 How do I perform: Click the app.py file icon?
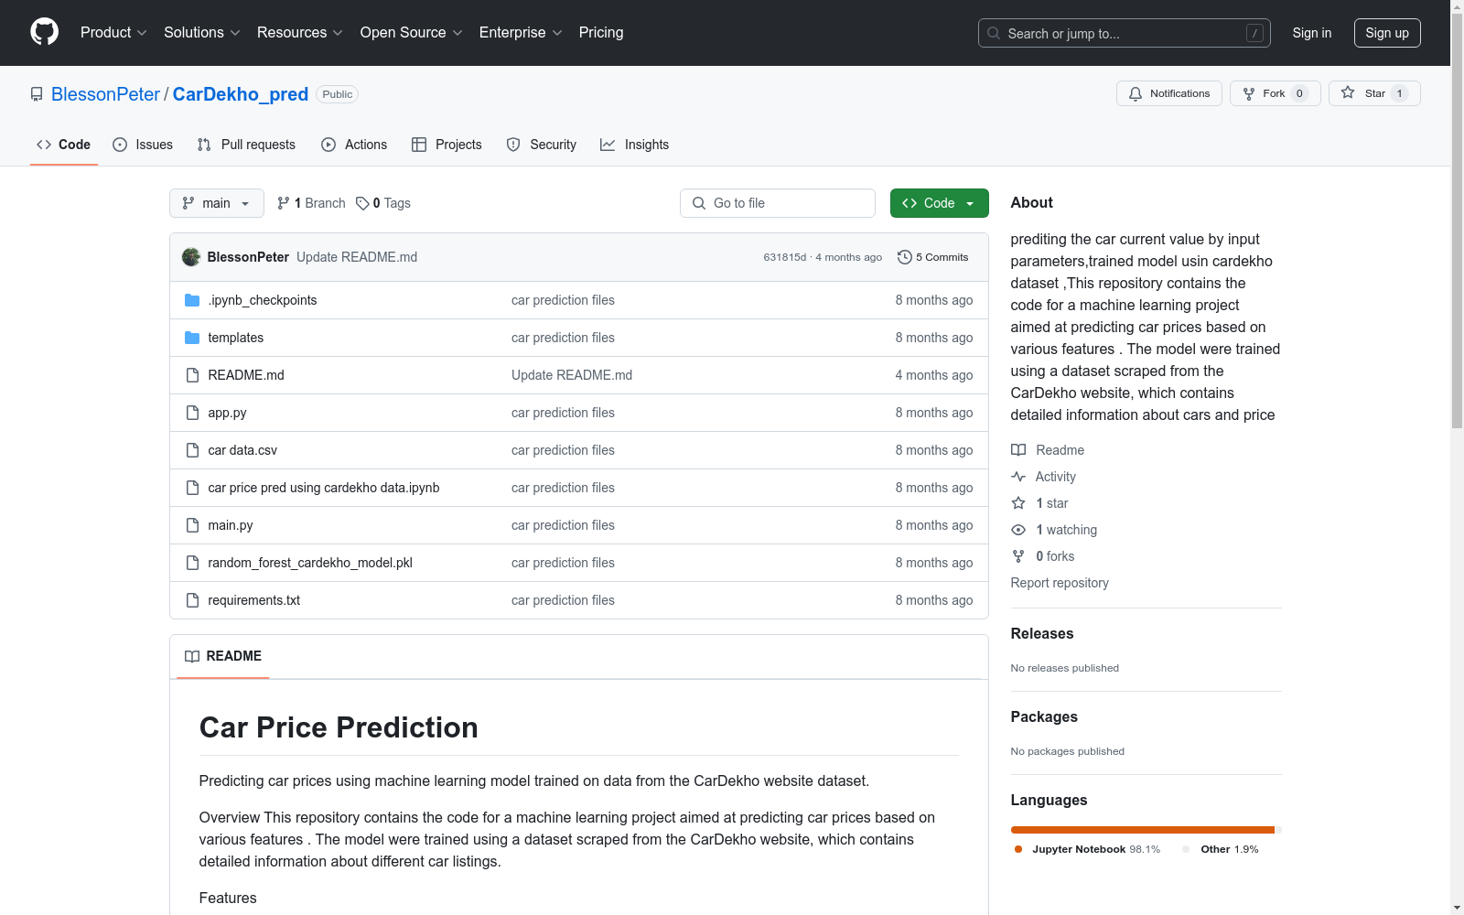(192, 413)
